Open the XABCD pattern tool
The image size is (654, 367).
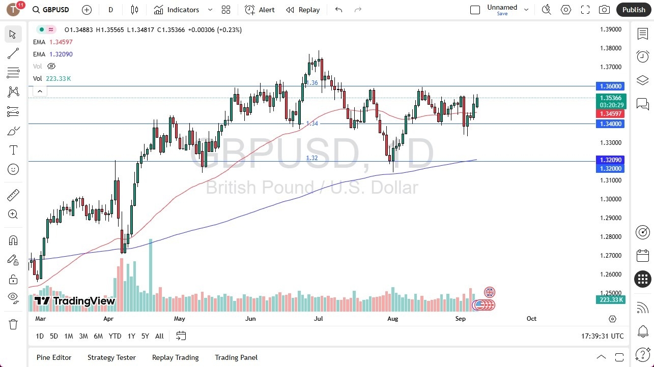(x=13, y=91)
